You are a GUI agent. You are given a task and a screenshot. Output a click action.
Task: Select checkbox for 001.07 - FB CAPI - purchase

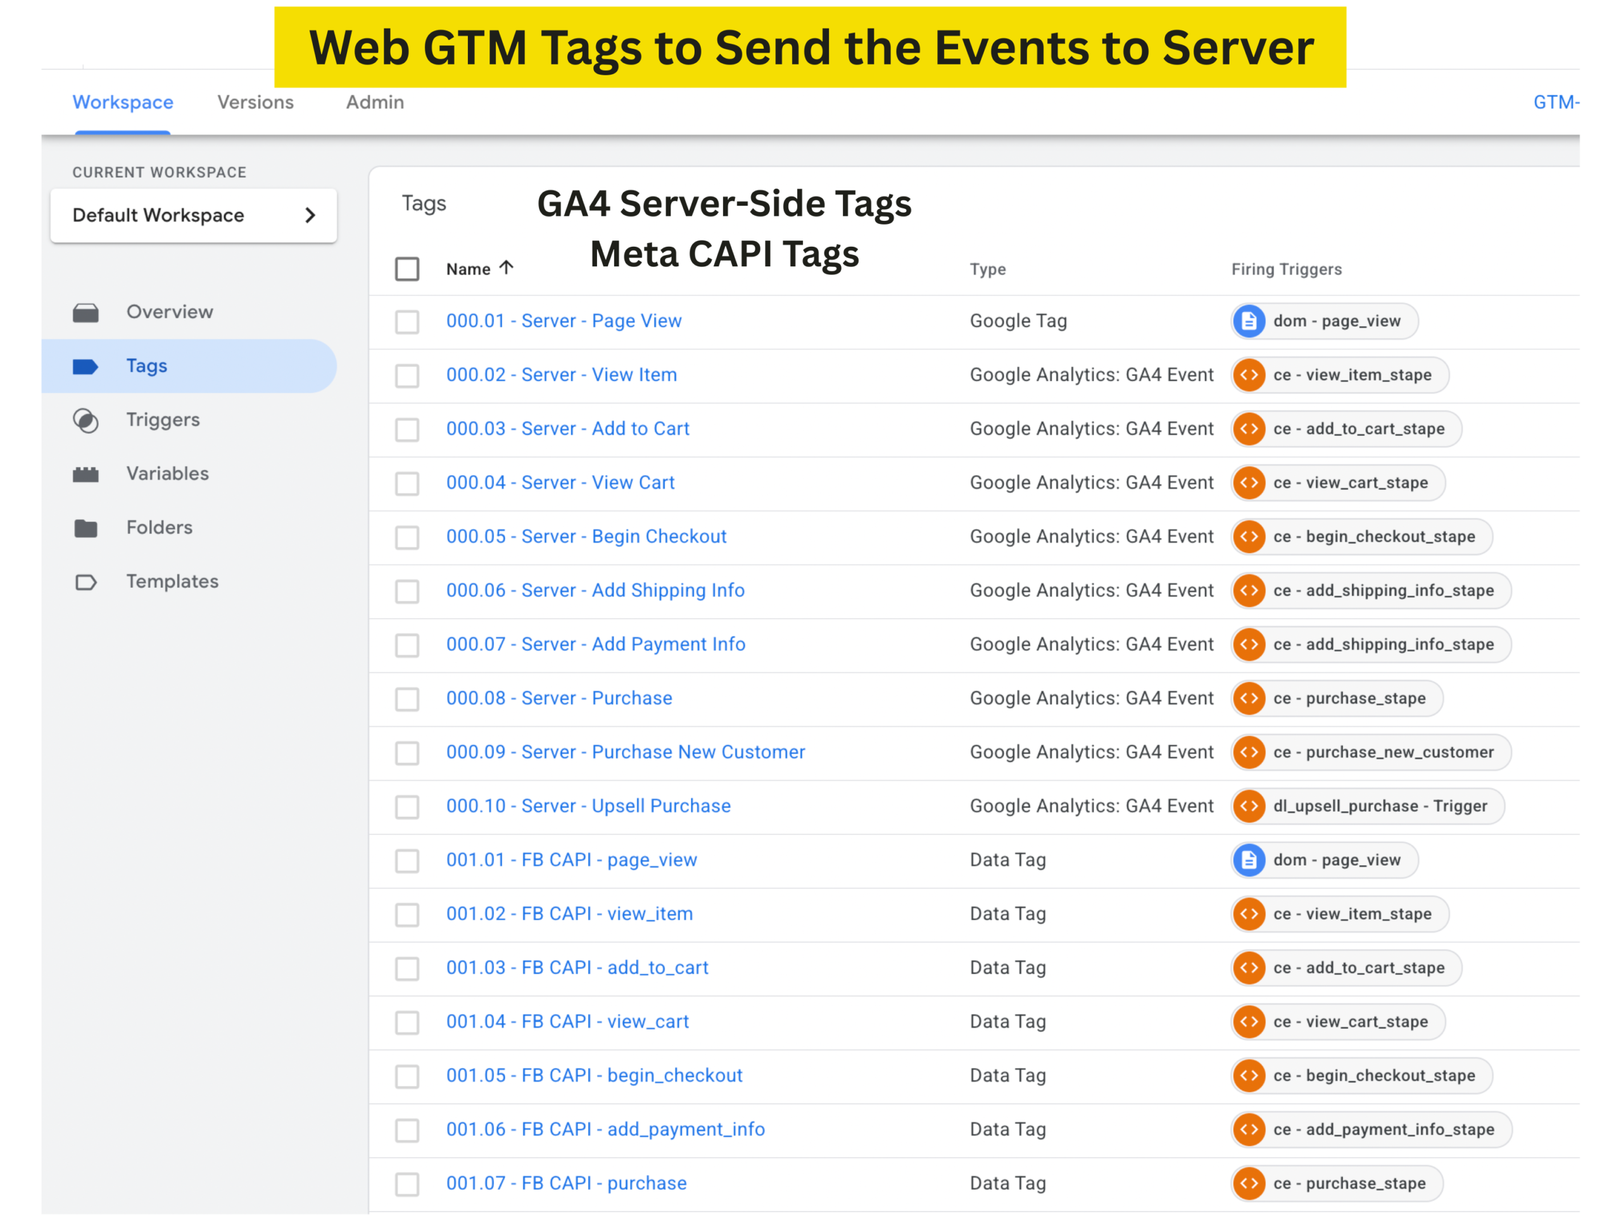(x=407, y=1183)
